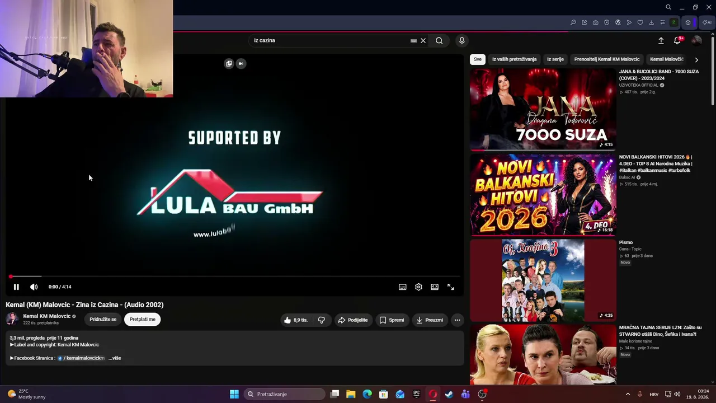
Task: Open the extensions cube icon
Action: point(688,22)
